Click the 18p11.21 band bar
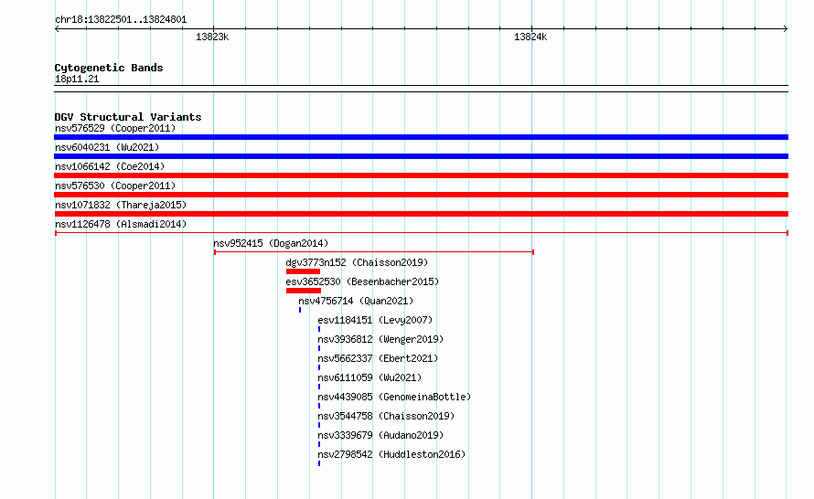814x499 pixels. pyautogui.click(x=421, y=89)
